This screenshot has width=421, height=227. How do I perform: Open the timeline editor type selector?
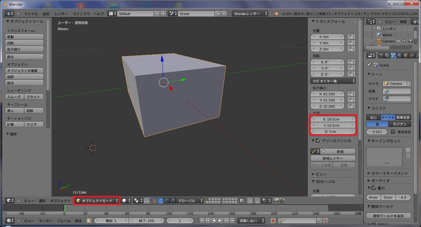point(10,220)
